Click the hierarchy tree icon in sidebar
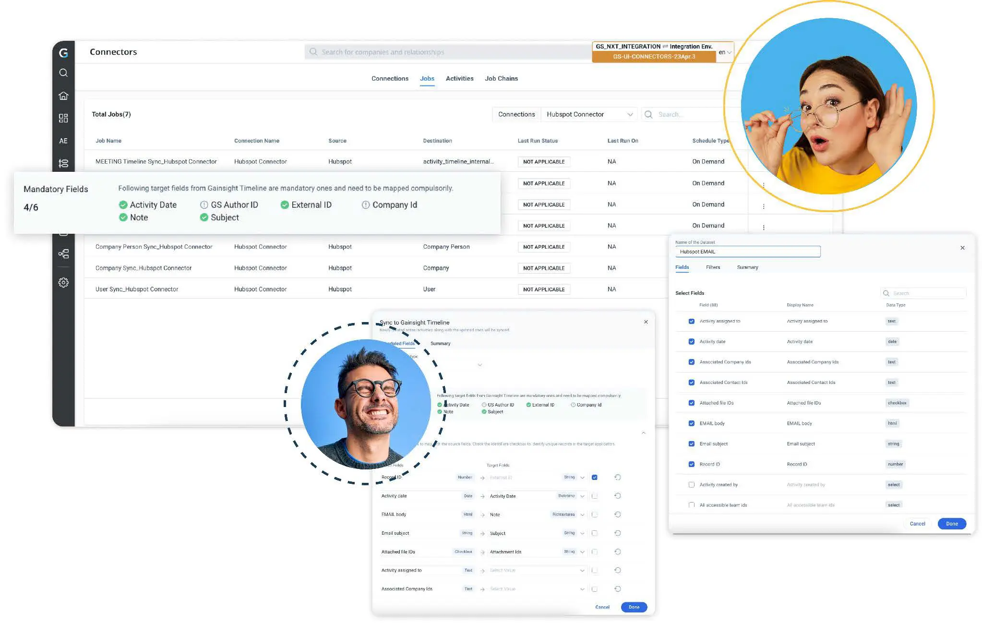 [63, 254]
